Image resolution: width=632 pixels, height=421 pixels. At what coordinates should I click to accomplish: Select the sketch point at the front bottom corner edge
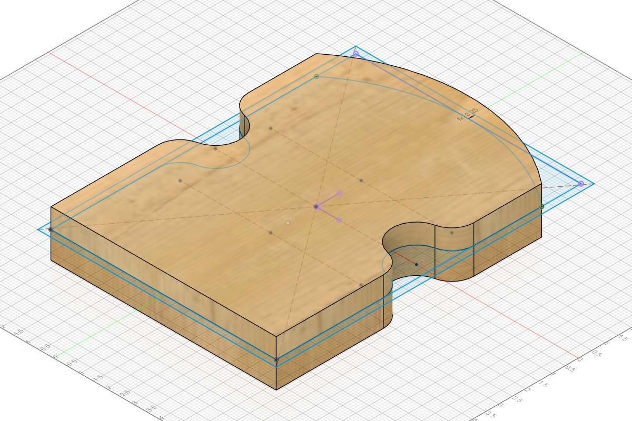tap(276, 360)
